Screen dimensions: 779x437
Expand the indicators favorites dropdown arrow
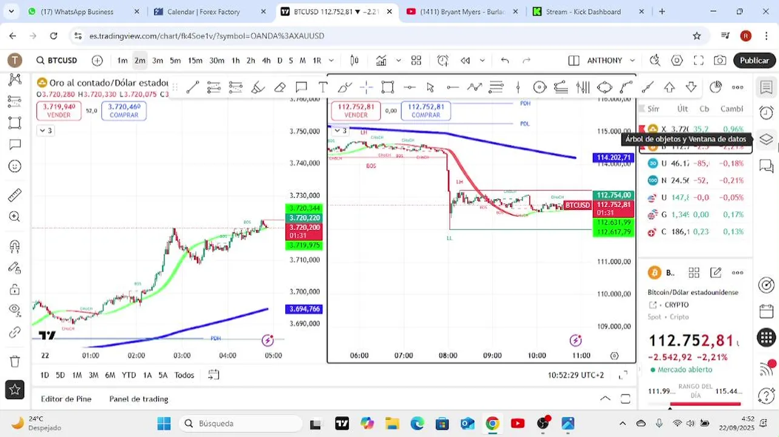[x=398, y=60]
